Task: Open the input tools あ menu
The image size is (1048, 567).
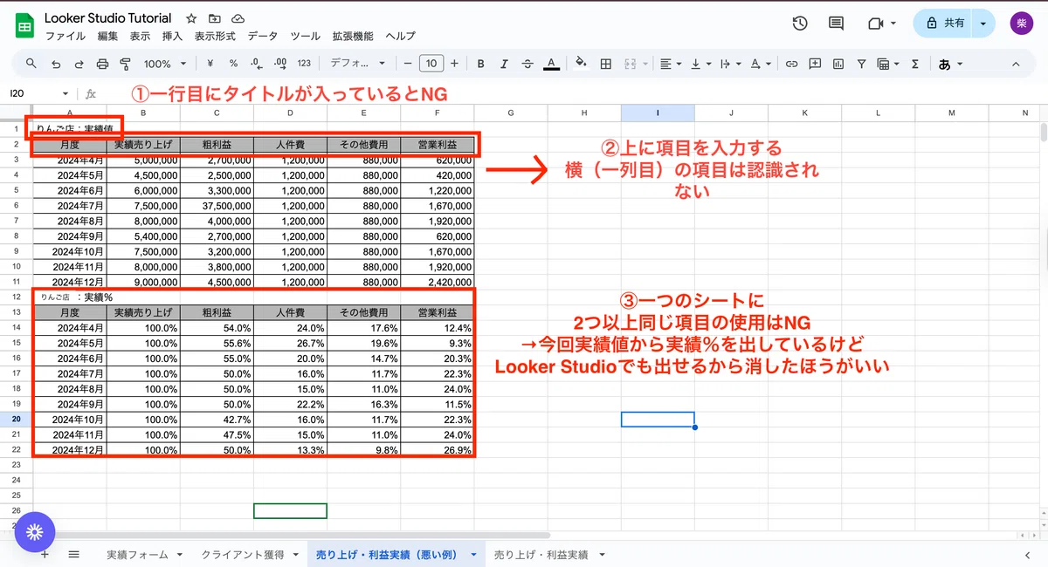Action: 950,64
